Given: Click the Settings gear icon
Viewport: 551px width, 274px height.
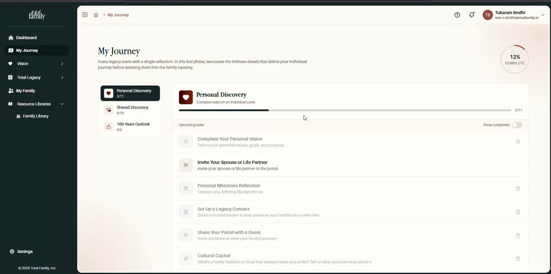Looking at the screenshot, I should [12, 252].
